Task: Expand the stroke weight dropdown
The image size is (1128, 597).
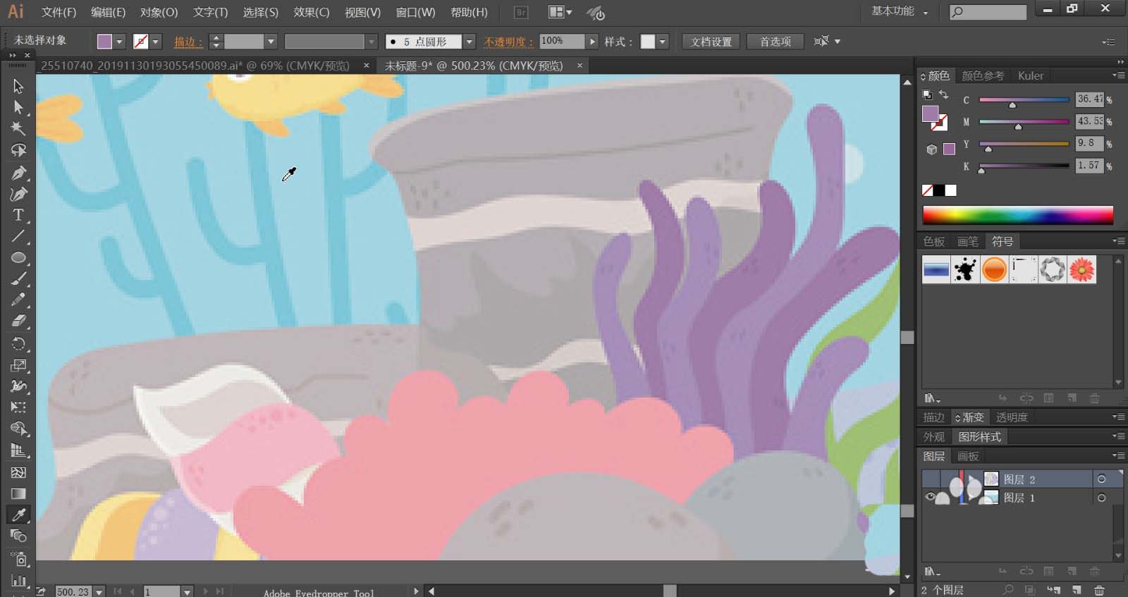Action: 271,42
